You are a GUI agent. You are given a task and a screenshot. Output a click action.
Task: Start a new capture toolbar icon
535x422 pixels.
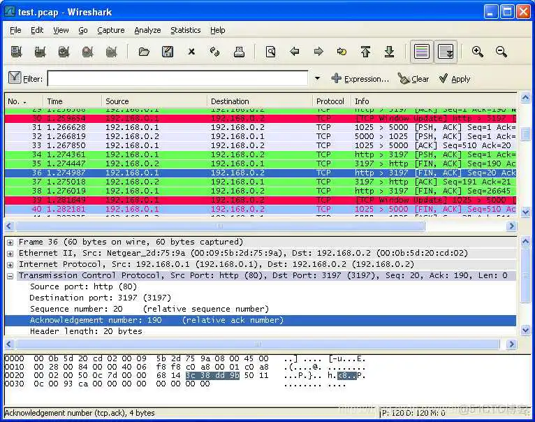[x=64, y=52]
